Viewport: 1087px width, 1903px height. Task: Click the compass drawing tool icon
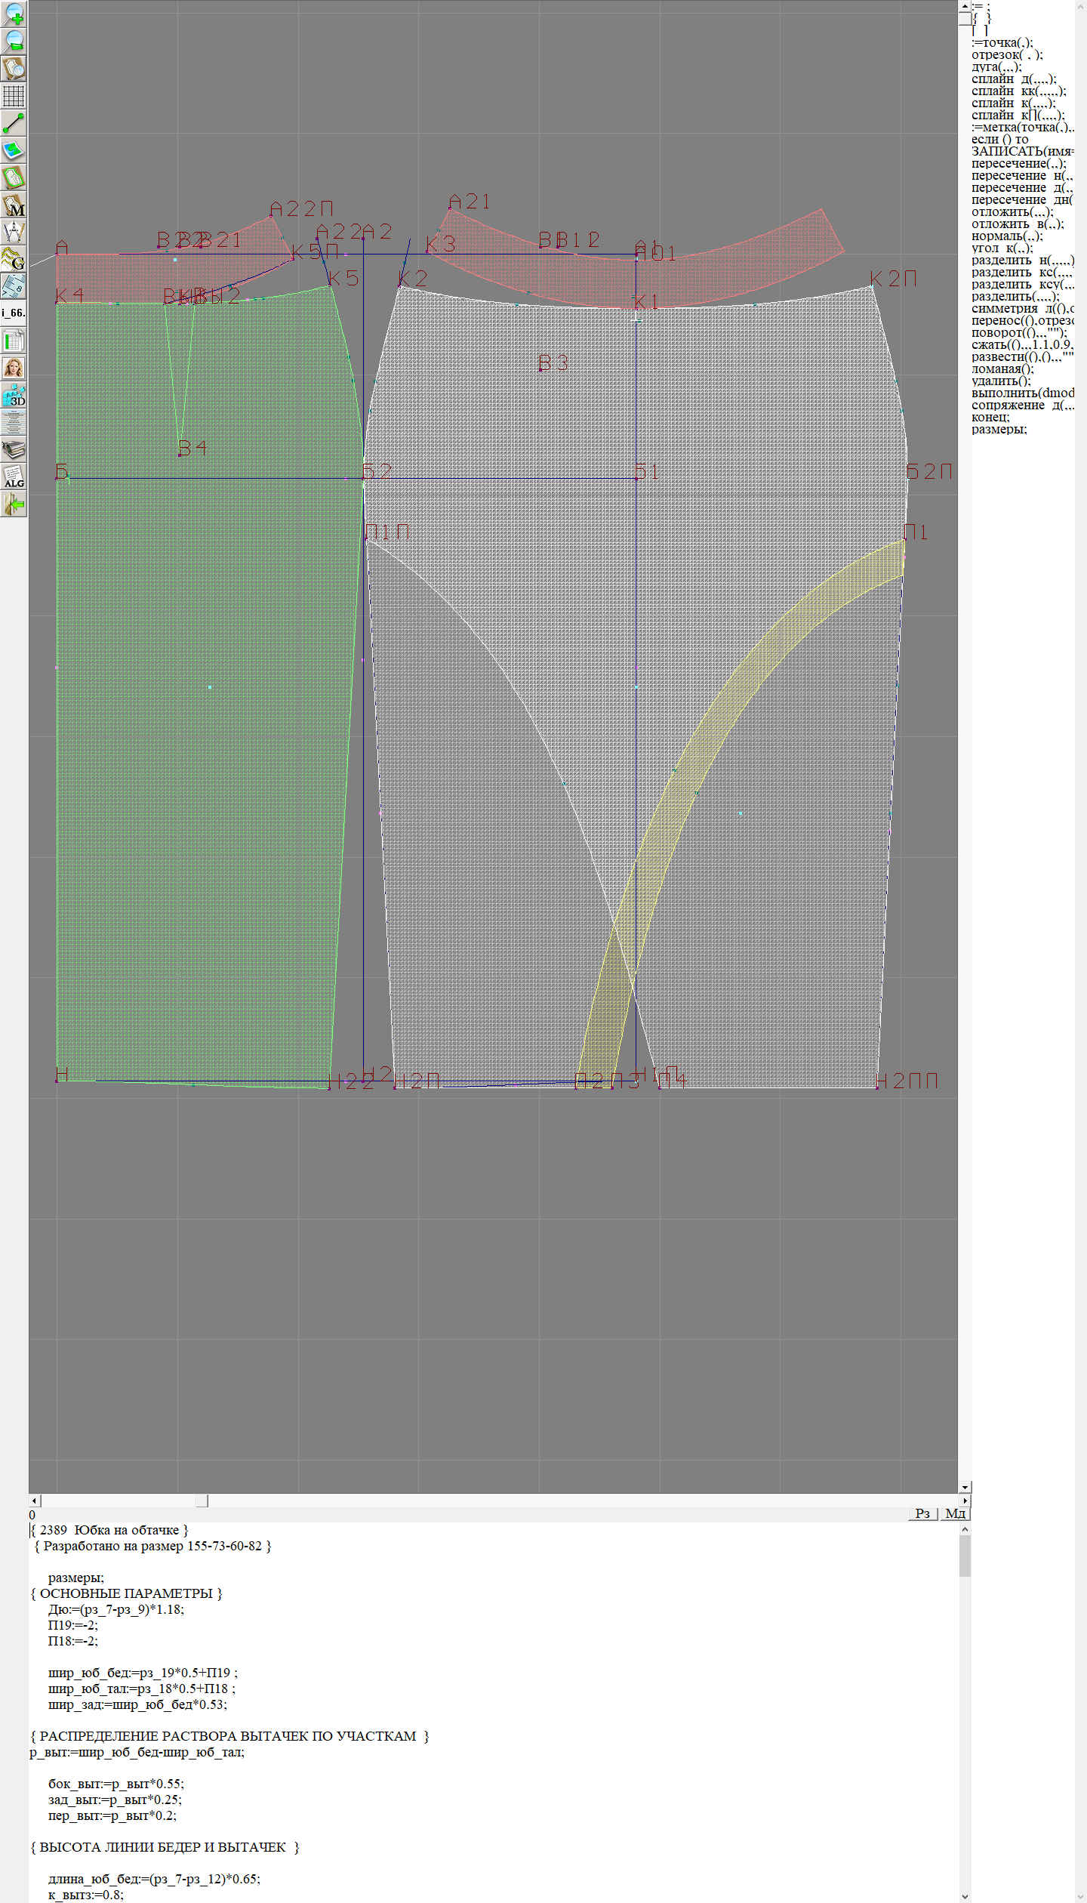point(14,232)
